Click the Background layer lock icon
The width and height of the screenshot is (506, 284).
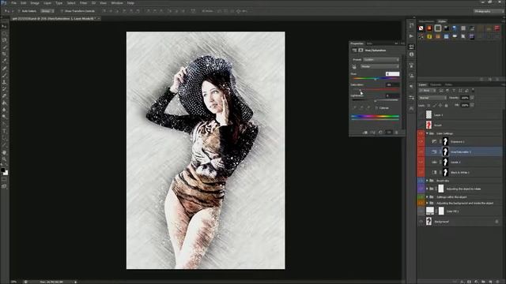click(x=497, y=222)
